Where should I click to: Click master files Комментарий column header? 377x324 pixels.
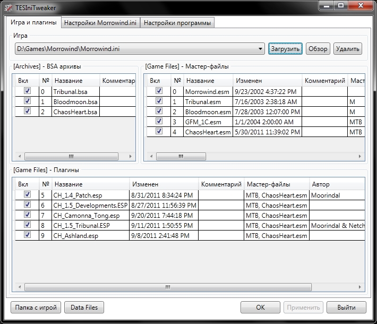click(324, 81)
